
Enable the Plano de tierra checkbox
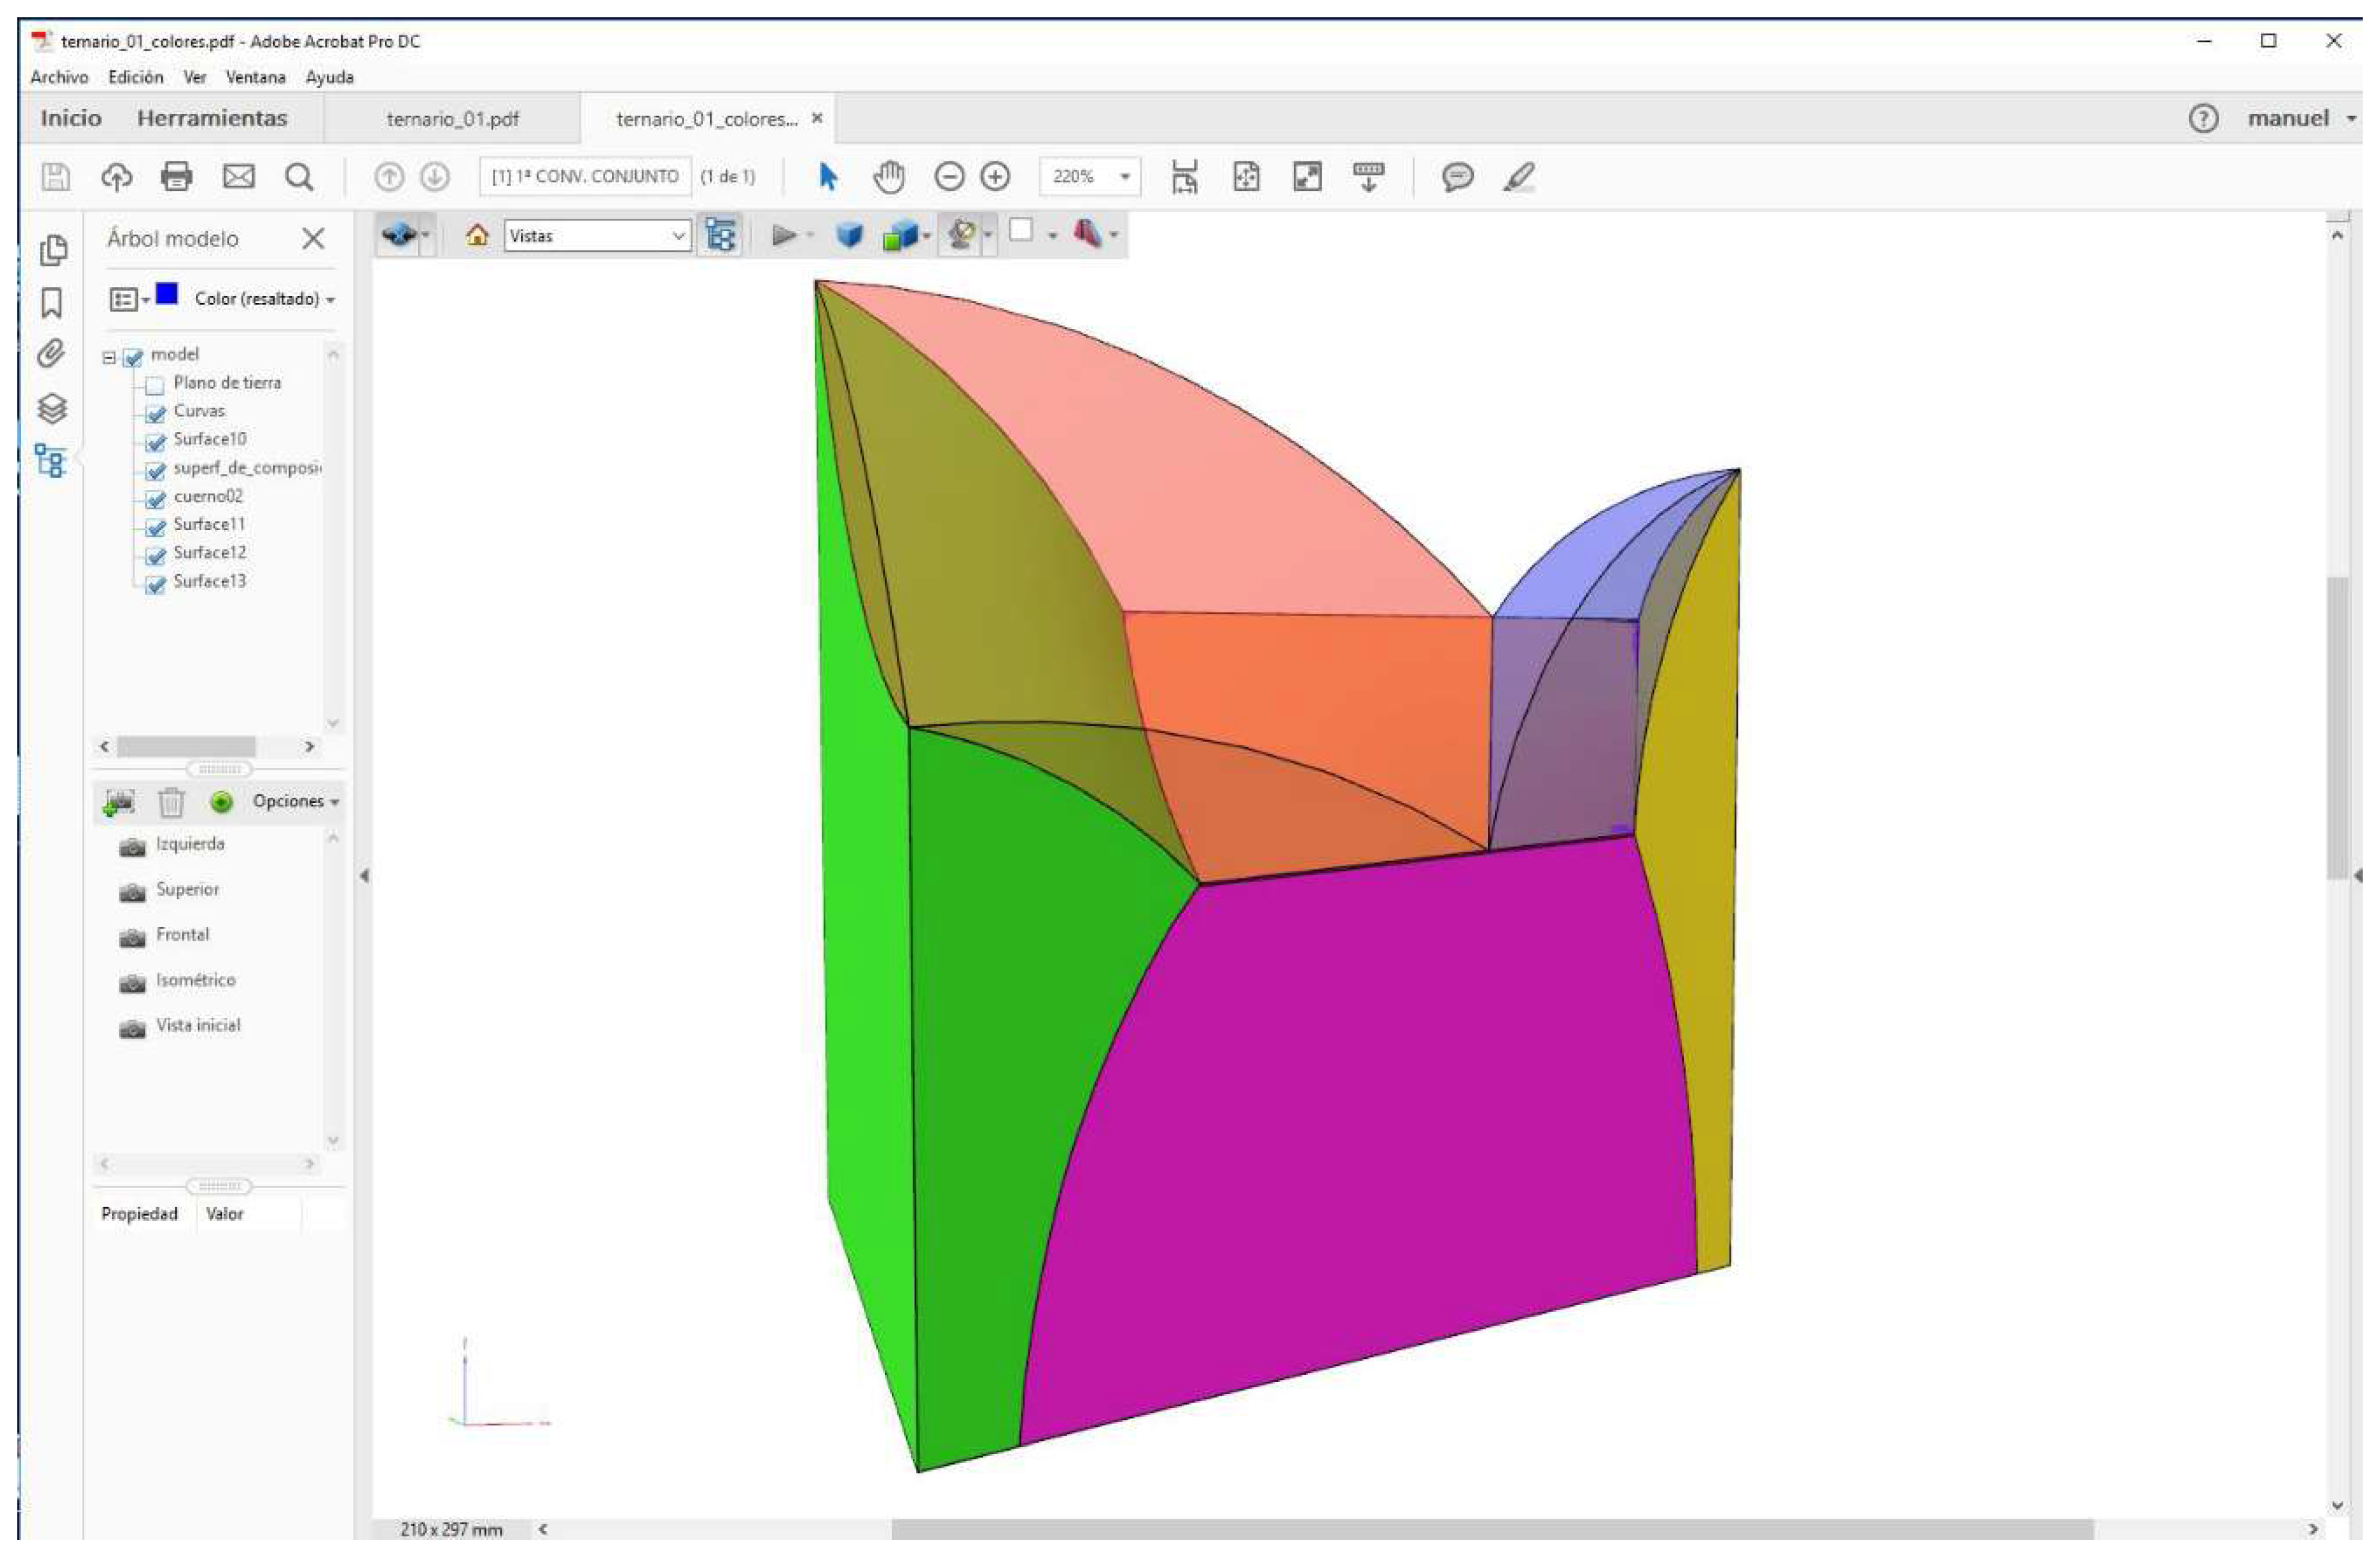[x=155, y=386]
